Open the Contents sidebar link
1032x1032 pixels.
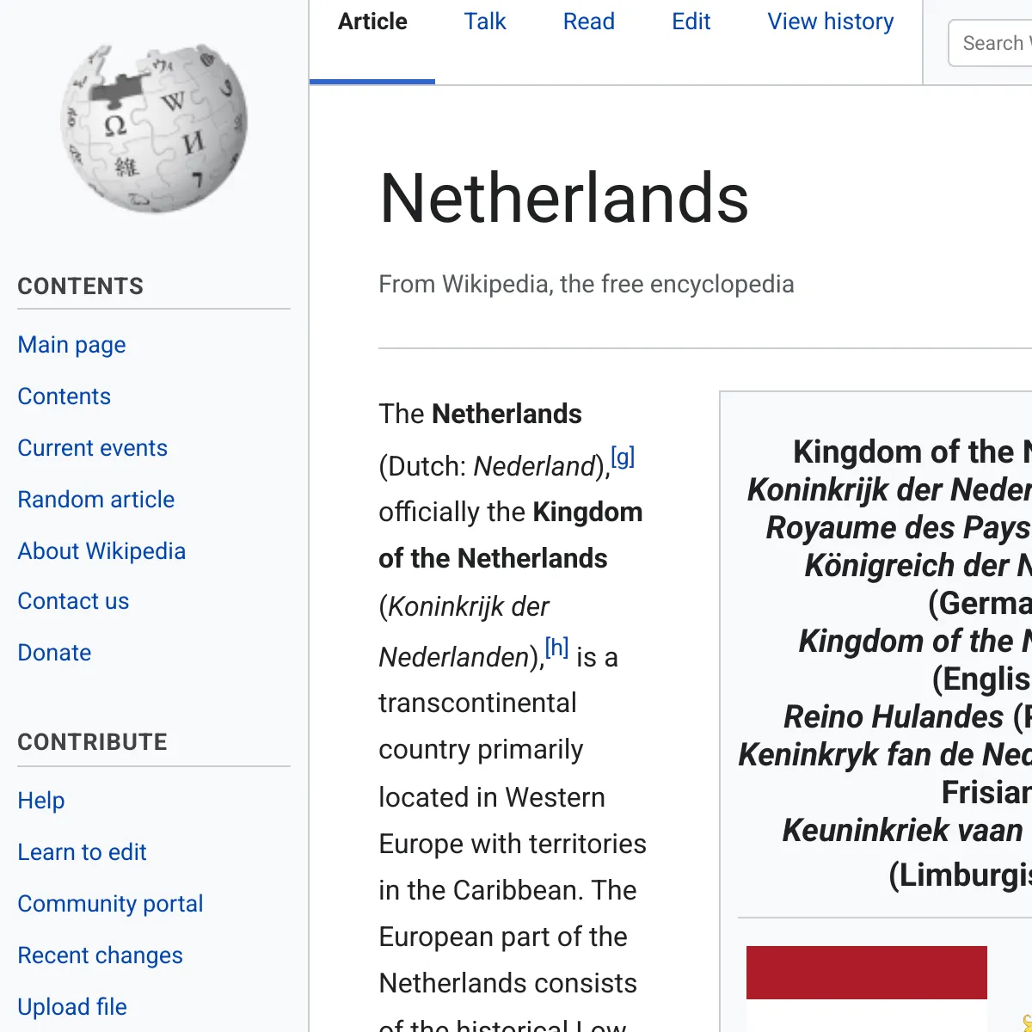click(x=64, y=396)
